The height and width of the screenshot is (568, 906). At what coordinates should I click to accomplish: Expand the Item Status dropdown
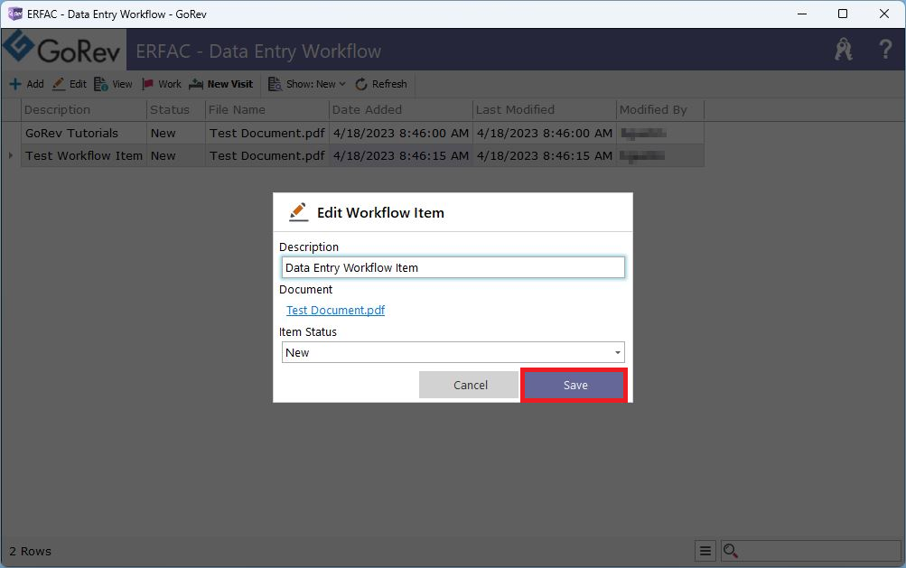[x=618, y=352]
